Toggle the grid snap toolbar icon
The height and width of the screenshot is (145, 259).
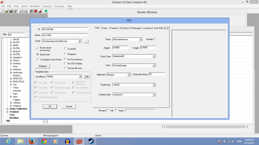pos(32,11)
